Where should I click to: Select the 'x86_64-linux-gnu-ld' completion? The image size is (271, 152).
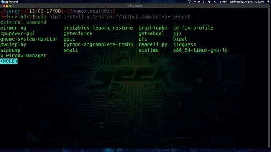pos(200,50)
